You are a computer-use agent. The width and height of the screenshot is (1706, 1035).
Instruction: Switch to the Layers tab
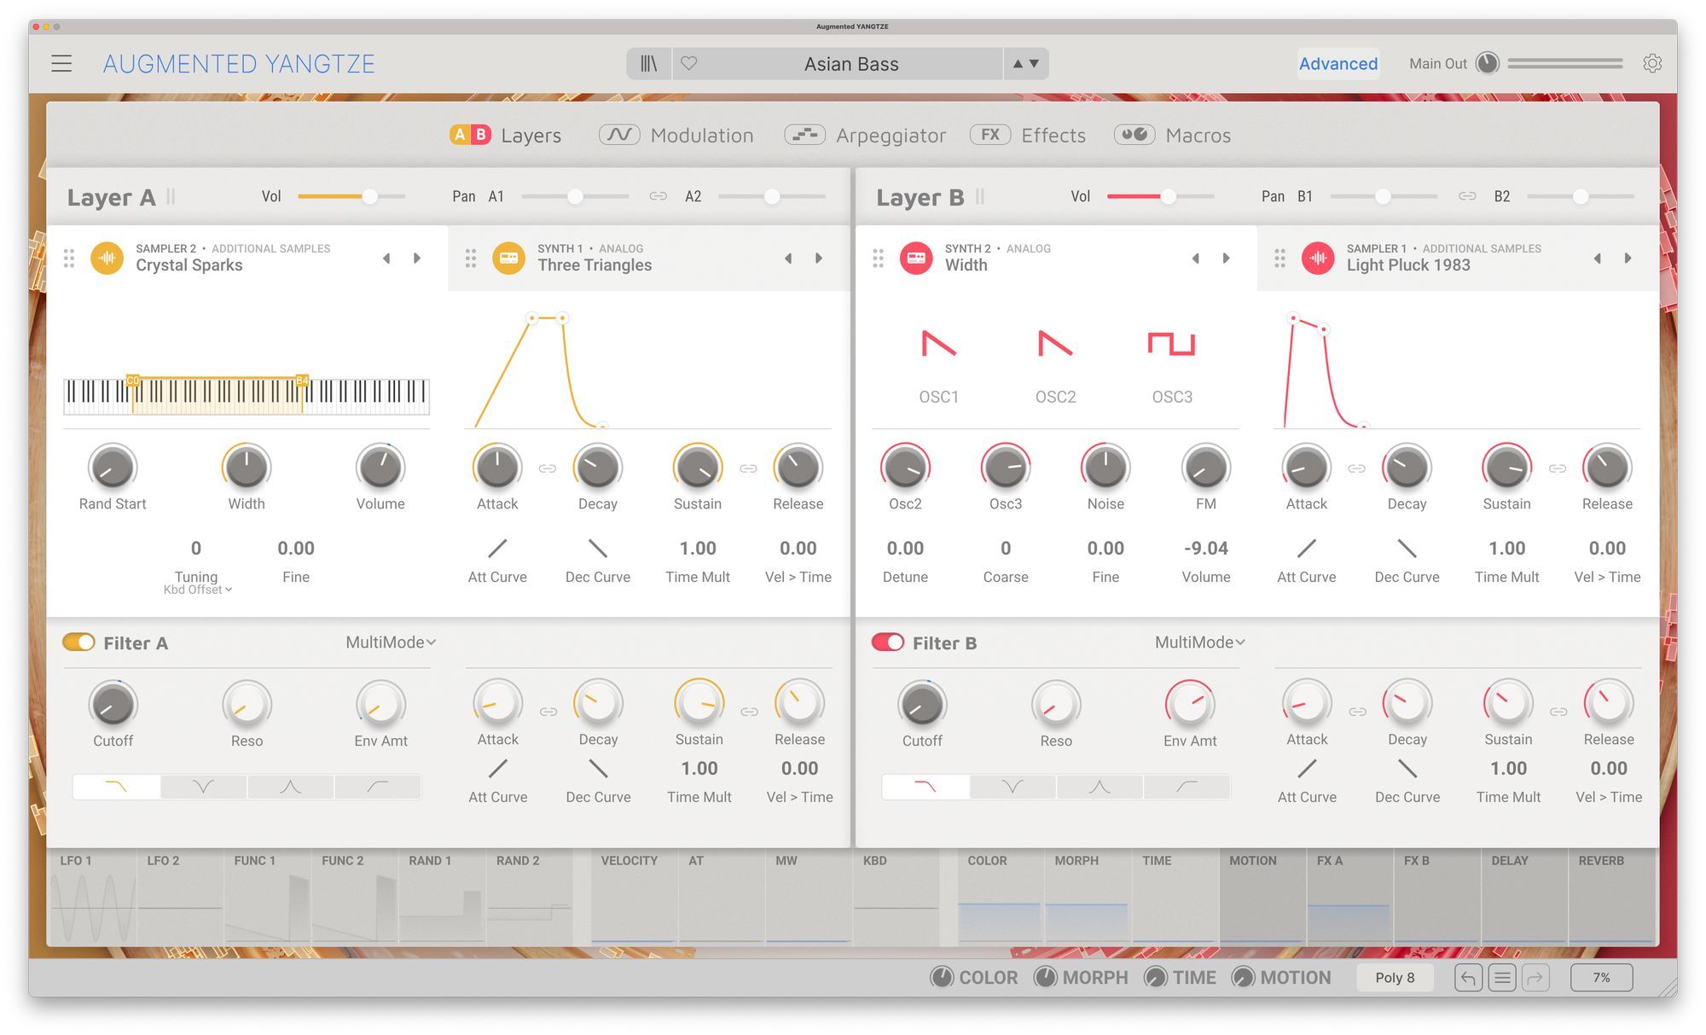[506, 135]
